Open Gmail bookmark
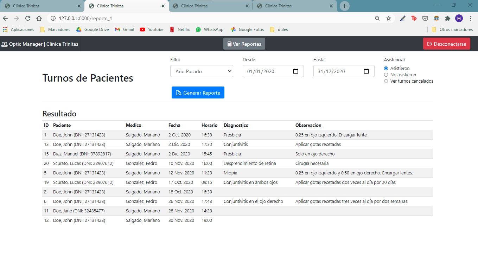 (124, 30)
